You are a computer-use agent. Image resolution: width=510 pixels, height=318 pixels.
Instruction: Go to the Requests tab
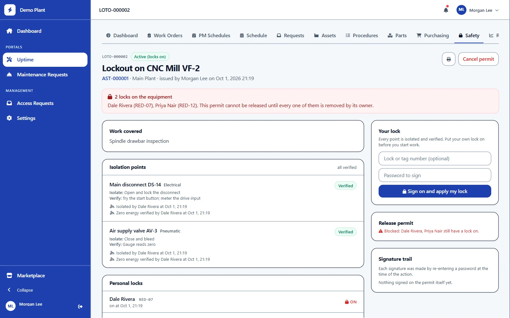(290, 36)
